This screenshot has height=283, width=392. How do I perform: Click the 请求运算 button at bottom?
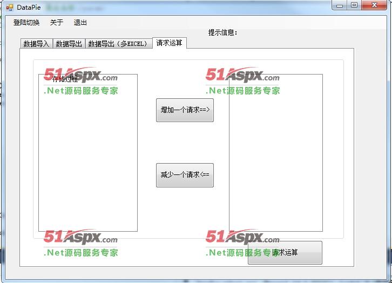click(x=285, y=253)
